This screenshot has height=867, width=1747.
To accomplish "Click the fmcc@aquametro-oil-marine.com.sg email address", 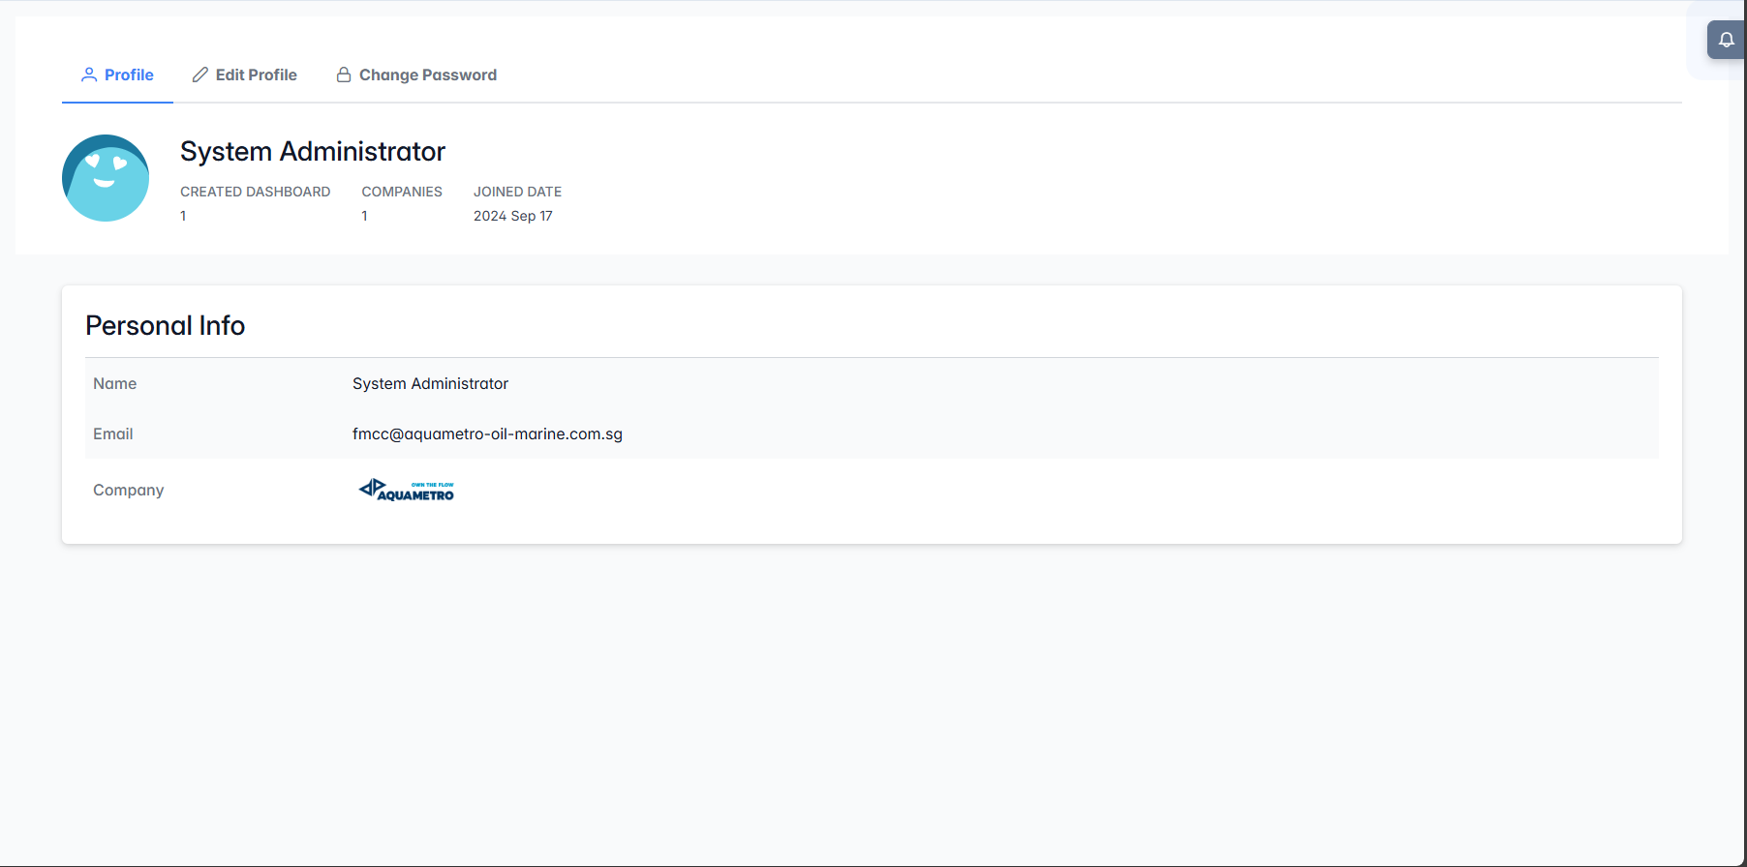I will pyautogui.click(x=487, y=434).
